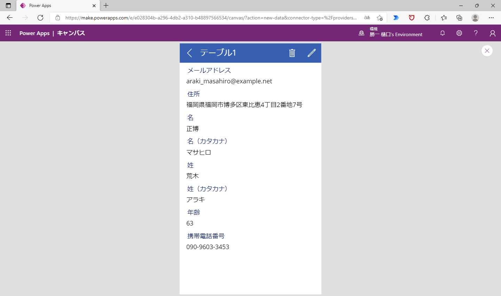Click the キャンバス header label
The width and height of the screenshot is (501, 296).
point(71,33)
